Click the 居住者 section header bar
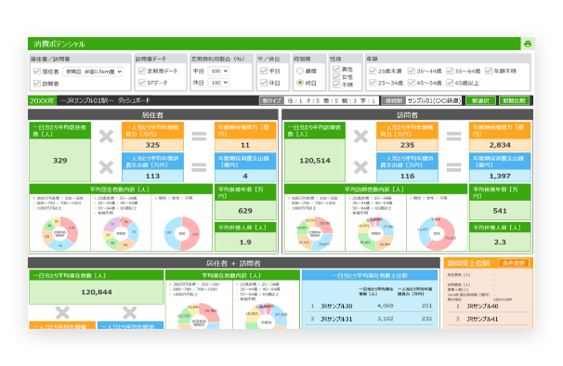563x366 pixels. [152, 114]
